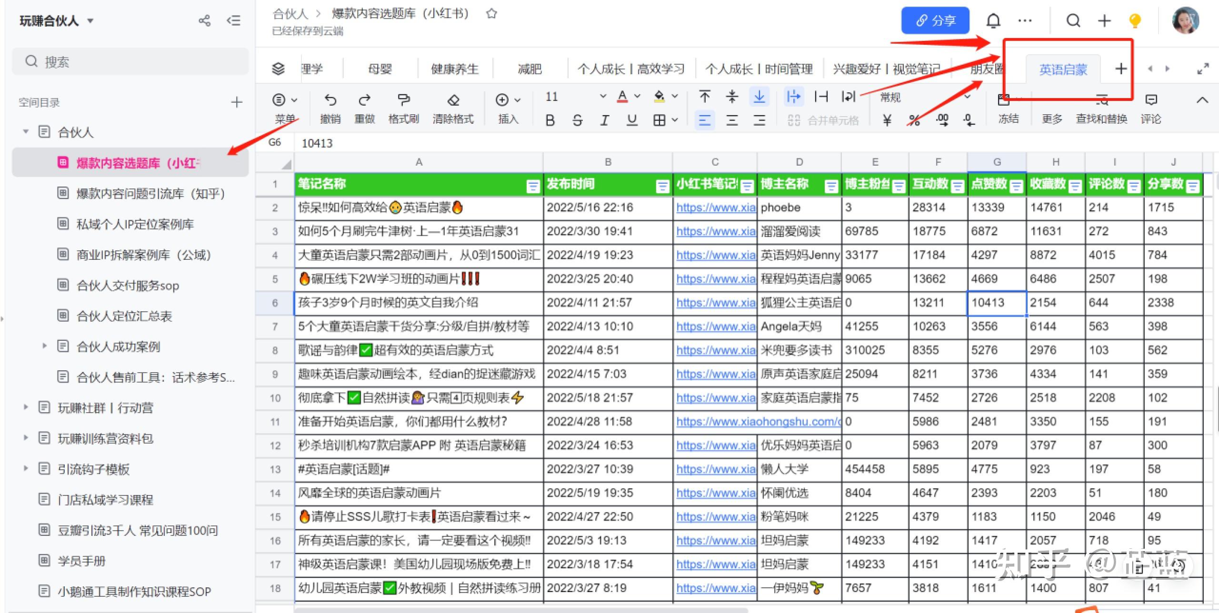The height and width of the screenshot is (613, 1219).
Task: Click the format painter (格式刷) icon
Action: click(403, 99)
